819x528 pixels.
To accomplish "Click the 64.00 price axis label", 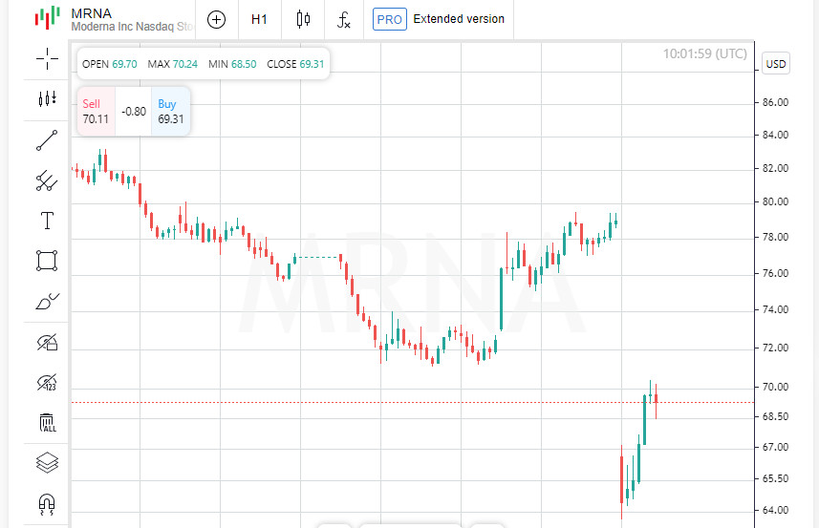I will [775, 510].
